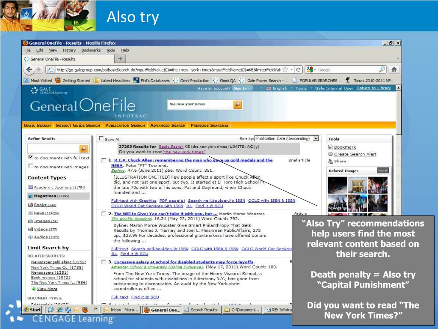Click the Firefox home icon

click(394, 69)
